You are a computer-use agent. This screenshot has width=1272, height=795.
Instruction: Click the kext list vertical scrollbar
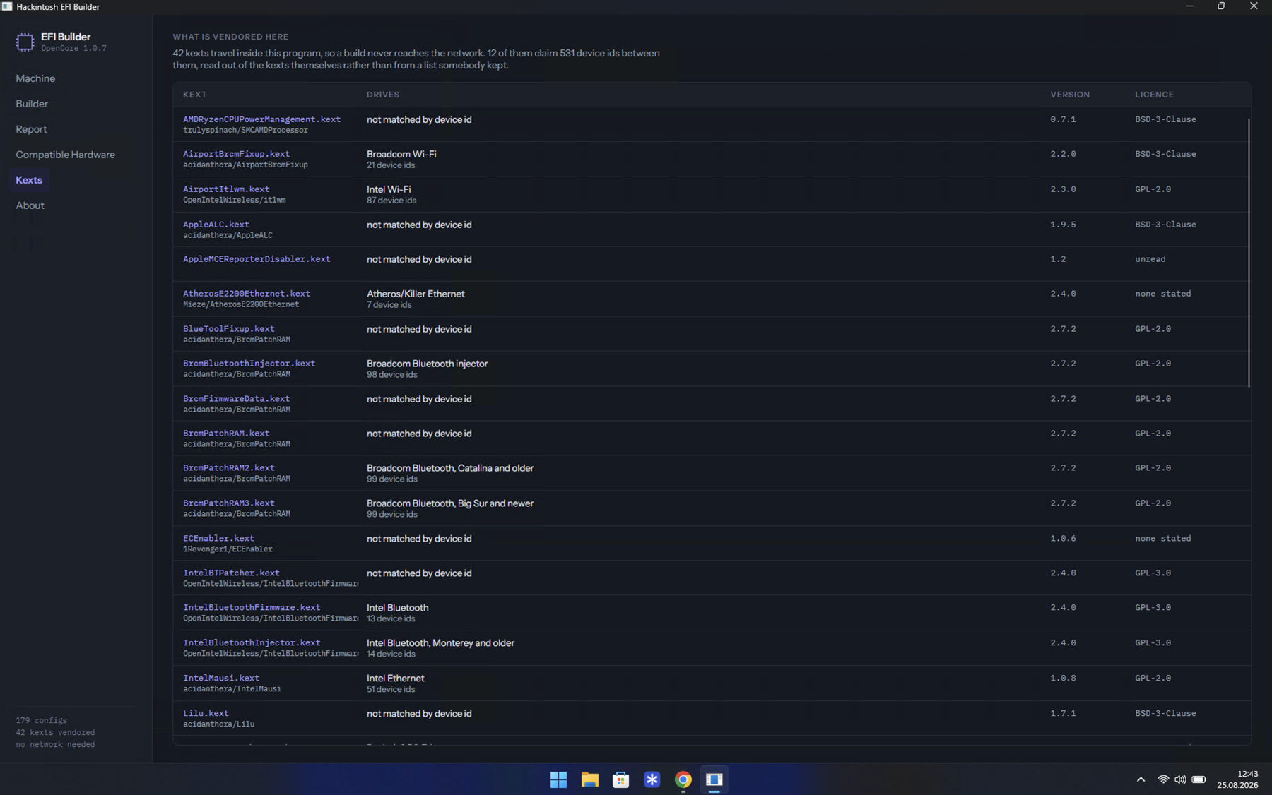coord(1249,253)
